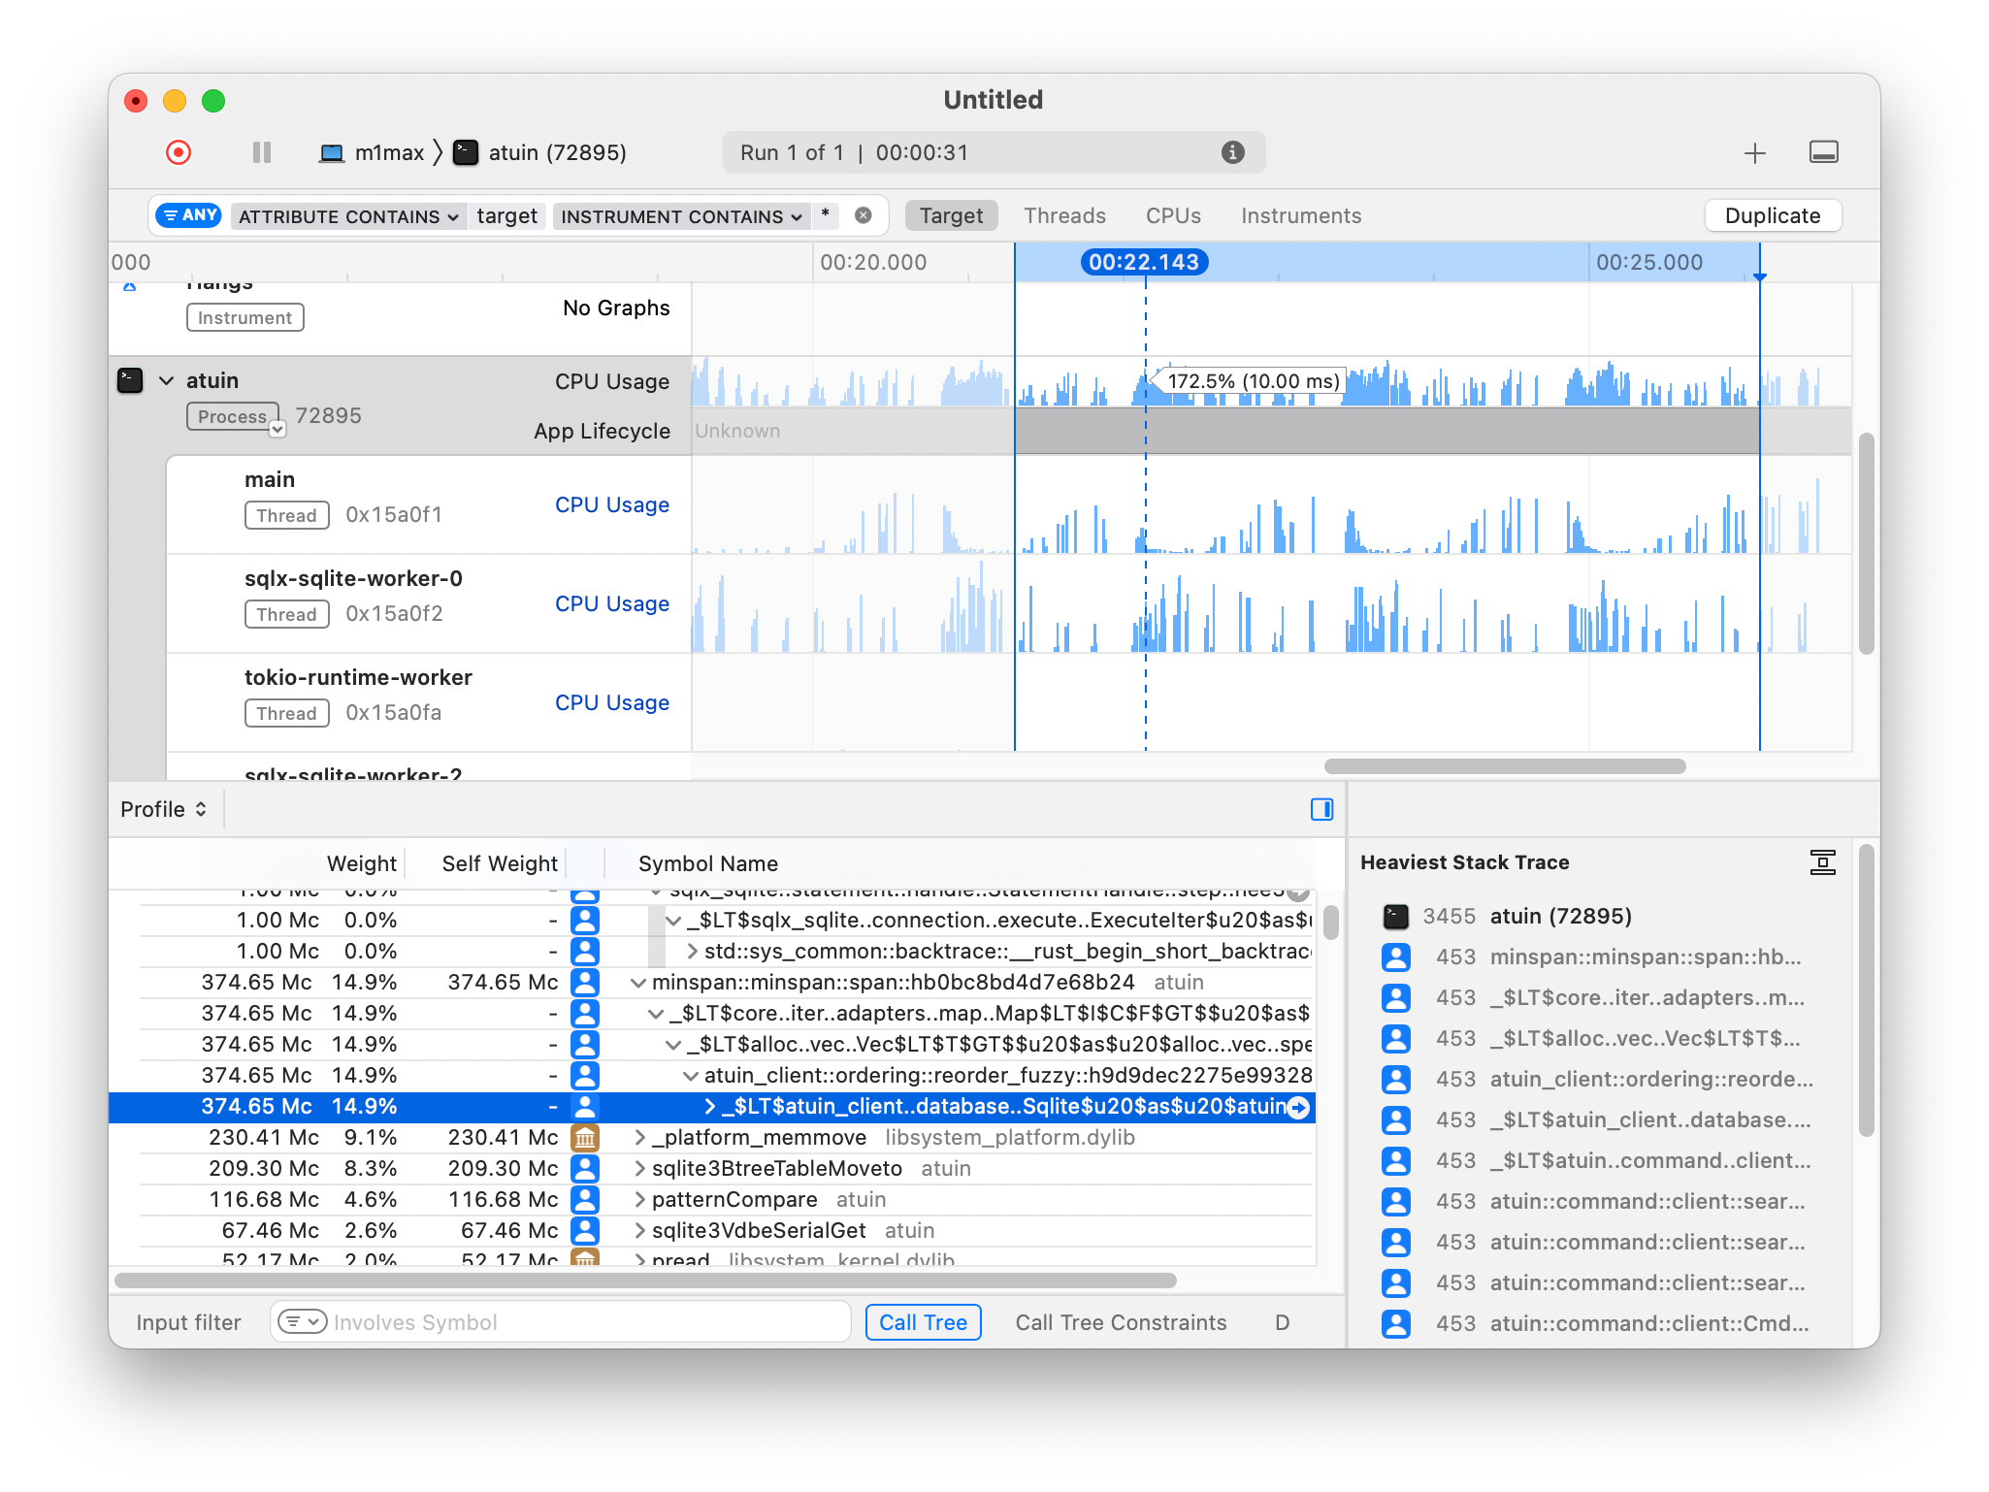Image resolution: width=1989 pixels, height=1492 pixels.
Task: Select atuin_client::ordering::reorde... stack frame
Action: (x=1651, y=1079)
